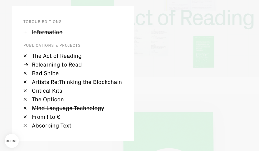Screen dimensions: 259x151
Task: Open The Opticon project page
Action: pyautogui.click(x=48, y=100)
